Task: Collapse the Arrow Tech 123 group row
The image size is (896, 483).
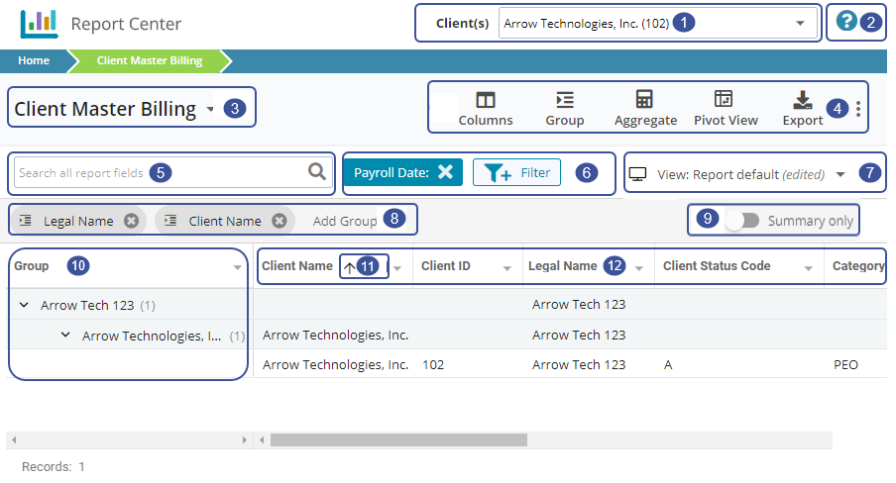Action: tap(24, 305)
